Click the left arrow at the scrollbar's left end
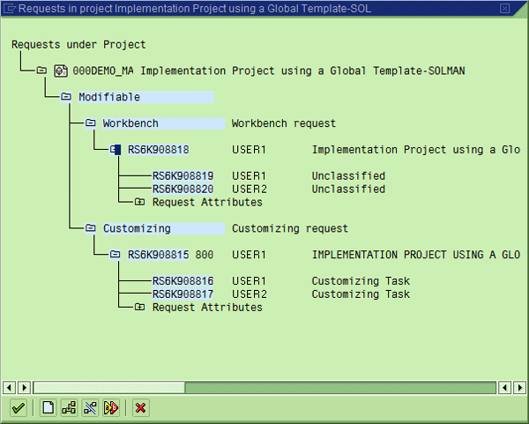Screen dimensions: 529x424 click(x=9, y=387)
